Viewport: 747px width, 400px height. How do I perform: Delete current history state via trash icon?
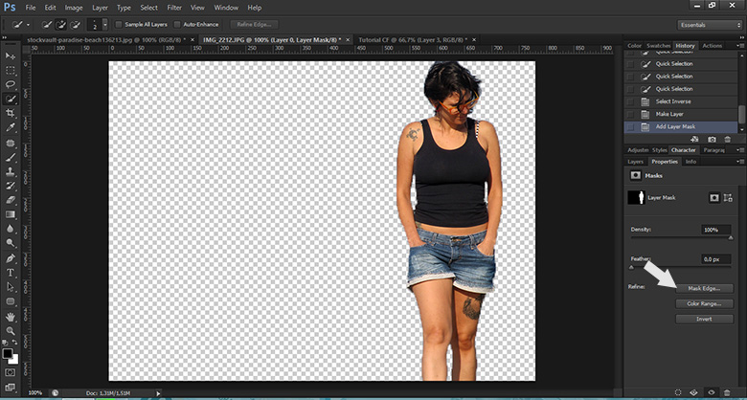[x=728, y=139]
